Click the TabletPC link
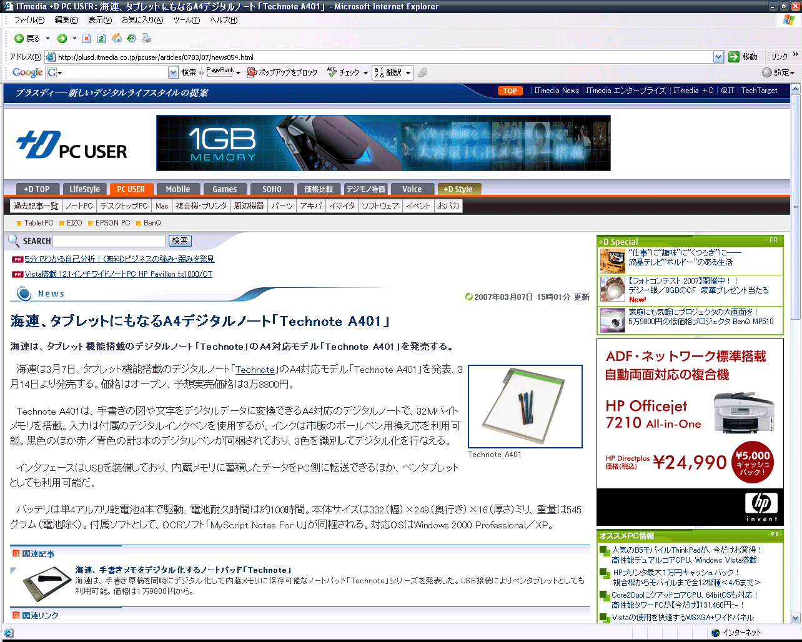The width and height of the screenshot is (802, 642). 39,223
